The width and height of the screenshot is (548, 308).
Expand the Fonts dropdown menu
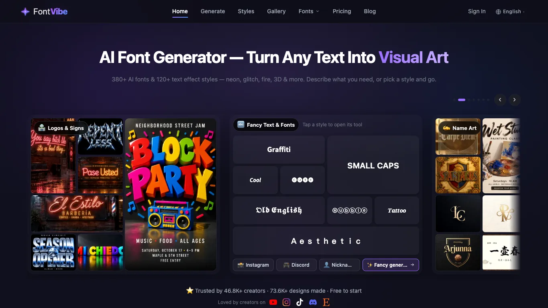[x=309, y=11]
